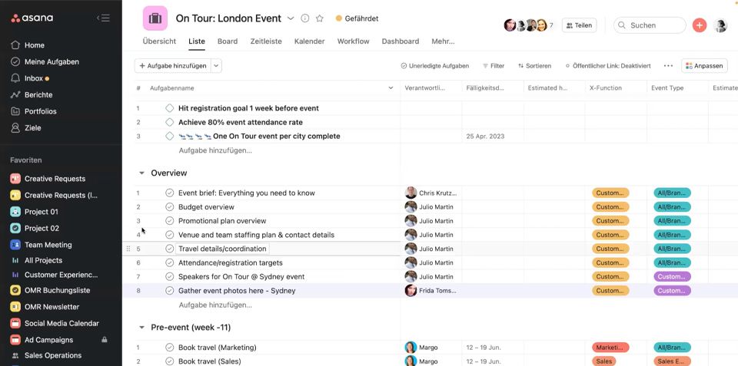Open the Zeitleiste tab
This screenshot has width=738, height=366.
266,41
